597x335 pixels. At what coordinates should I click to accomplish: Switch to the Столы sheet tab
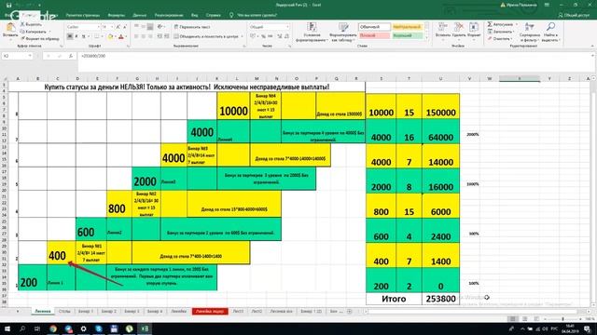pyautogui.click(x=64, y=312)
